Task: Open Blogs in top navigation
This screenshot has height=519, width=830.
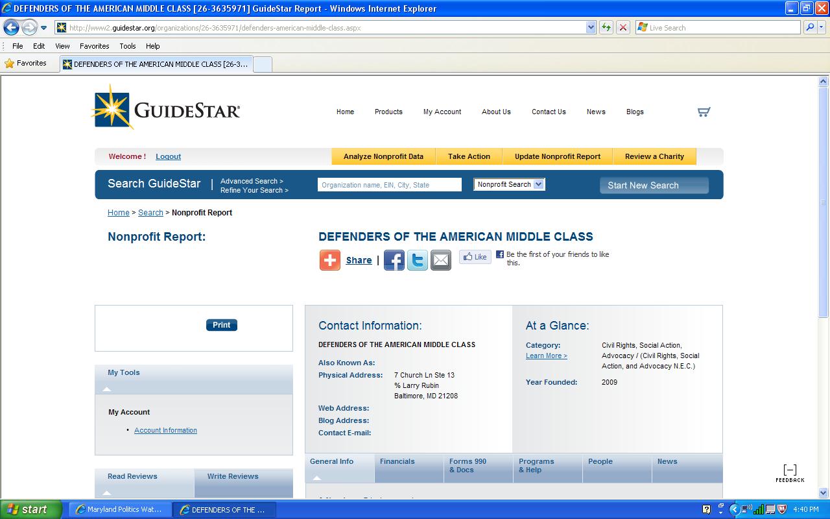Action: tap(635, 112)
